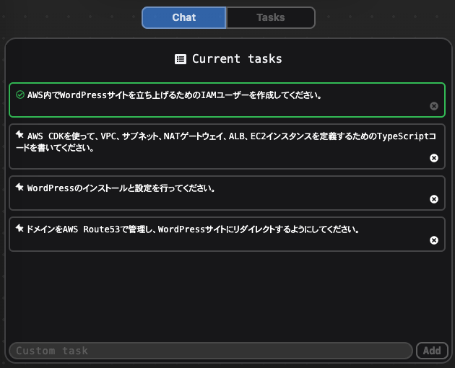455x368 pixels.
Task: Click the pin icon on the Route53 task
Action: point(19,228)
